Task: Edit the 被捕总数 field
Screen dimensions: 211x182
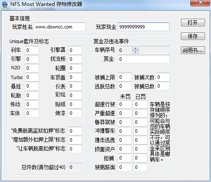Action: click(163, 86)
